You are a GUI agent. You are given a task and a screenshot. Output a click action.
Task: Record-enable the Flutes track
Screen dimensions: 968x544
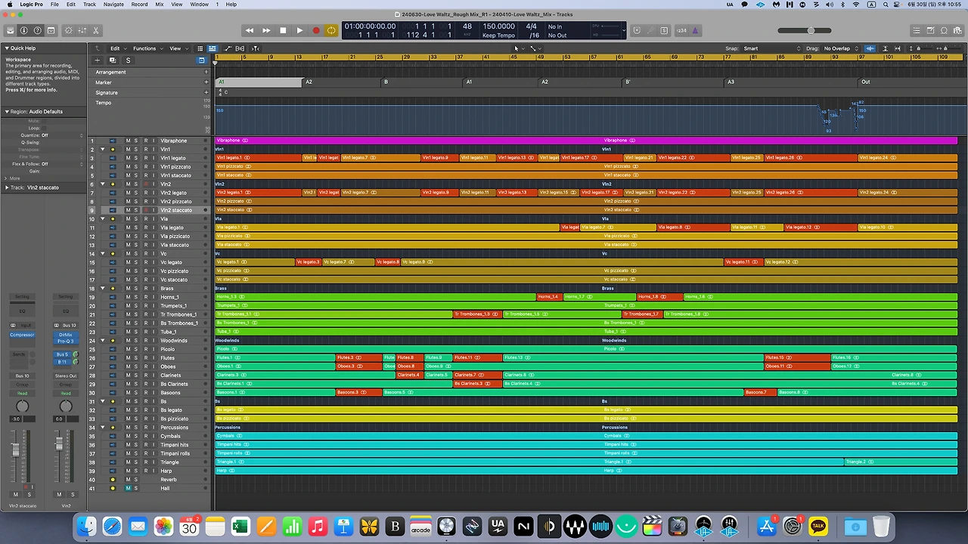(145, 358)
